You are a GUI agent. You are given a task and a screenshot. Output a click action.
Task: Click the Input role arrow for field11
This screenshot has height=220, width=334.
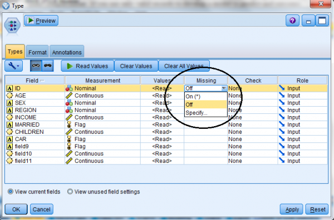[282, 161]
